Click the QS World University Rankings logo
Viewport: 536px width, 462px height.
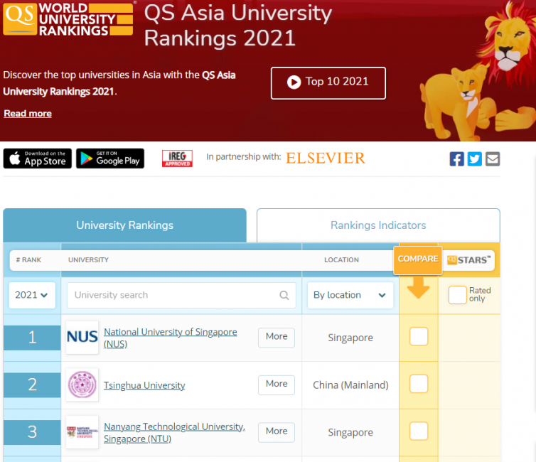click(68, 18)
